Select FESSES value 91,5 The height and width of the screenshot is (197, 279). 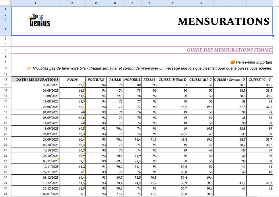[x=149, y=139]
